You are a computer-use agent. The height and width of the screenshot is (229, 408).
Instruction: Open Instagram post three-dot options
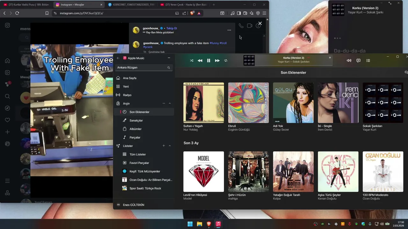229,30
